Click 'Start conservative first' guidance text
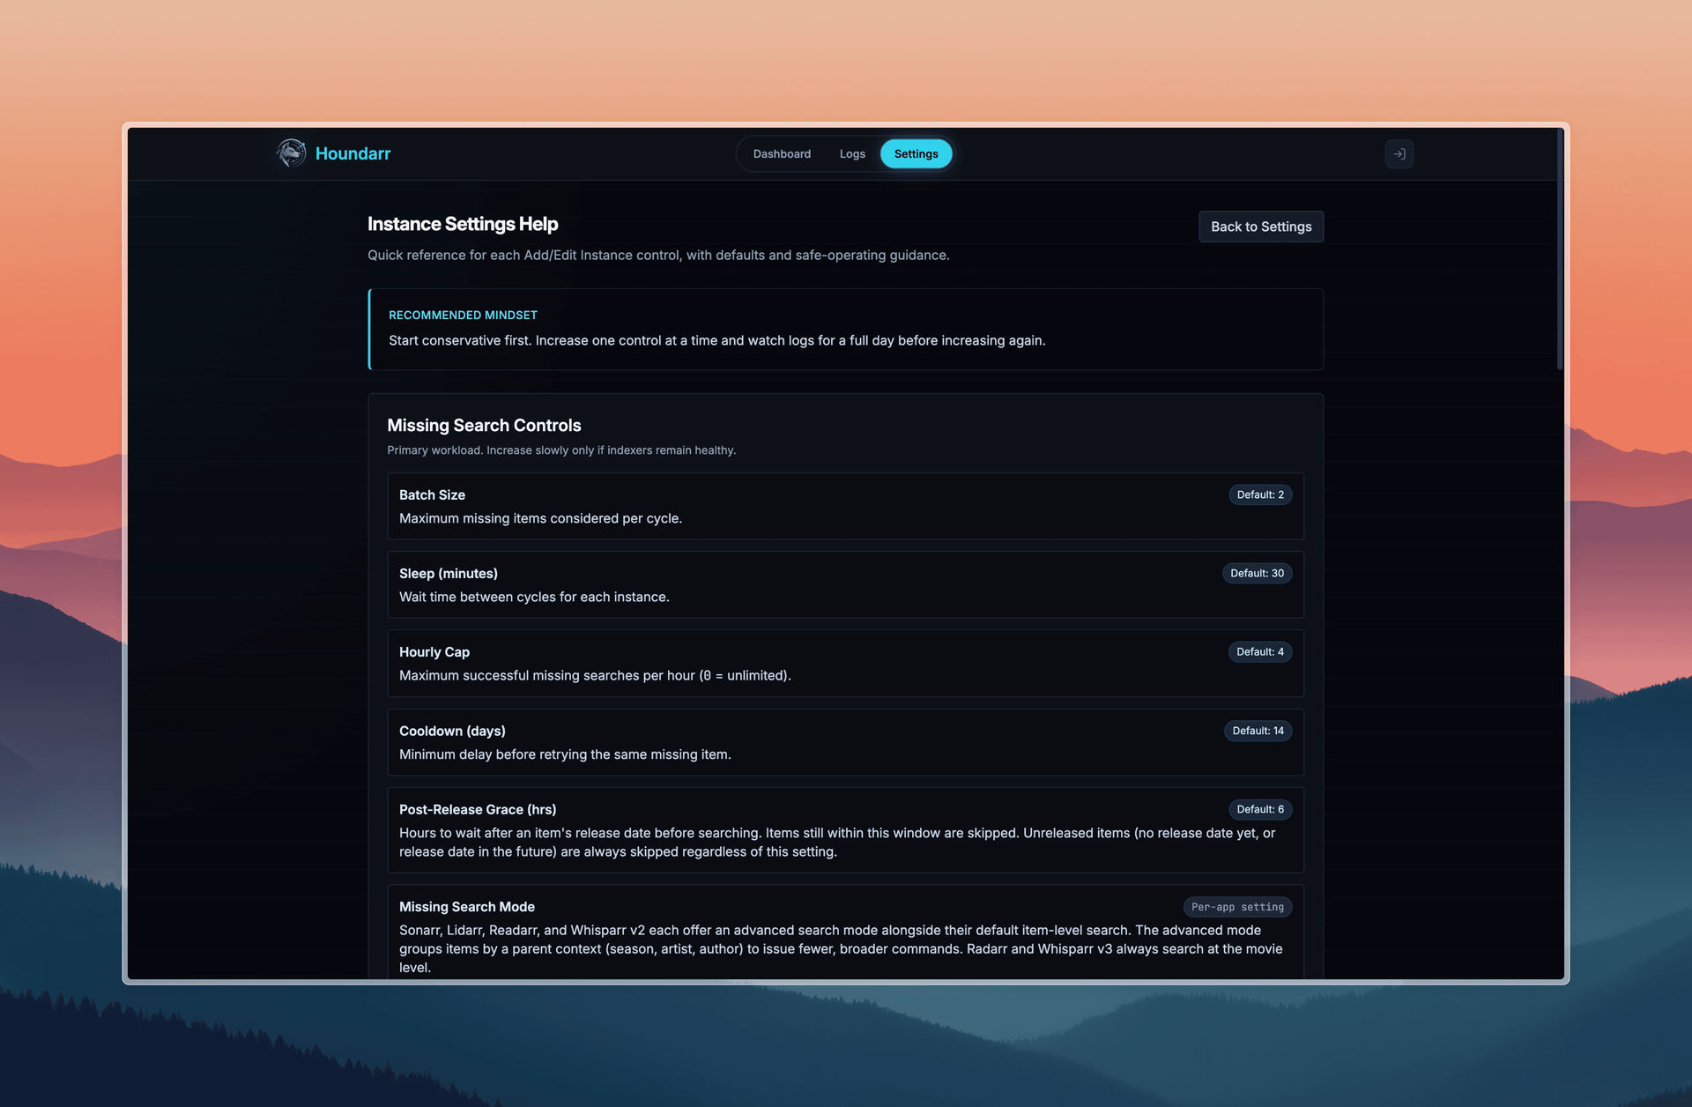Screen dimensions: 1692x1107 716,340
